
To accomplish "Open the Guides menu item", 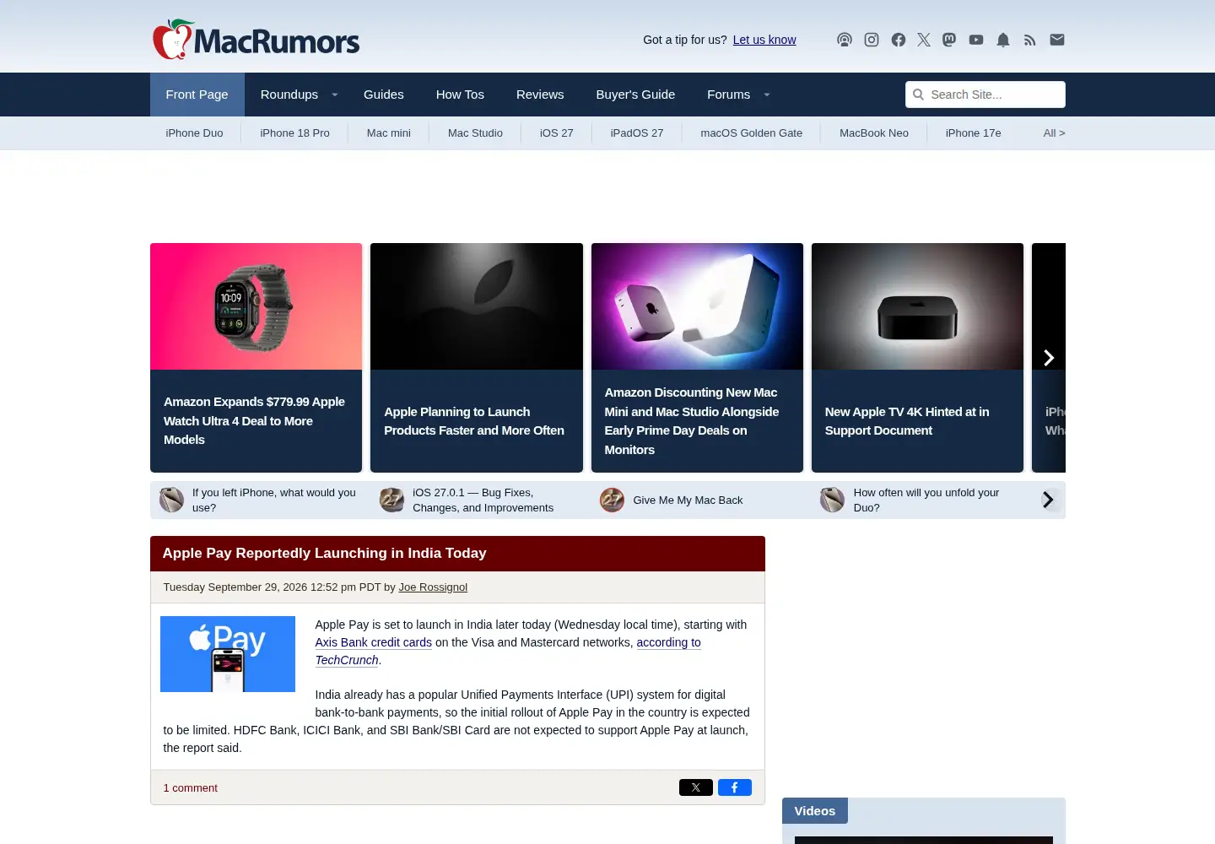I will click(x=384, y=95).
